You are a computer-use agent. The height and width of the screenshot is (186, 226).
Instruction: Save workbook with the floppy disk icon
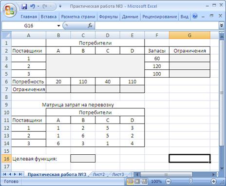(24, 7)
